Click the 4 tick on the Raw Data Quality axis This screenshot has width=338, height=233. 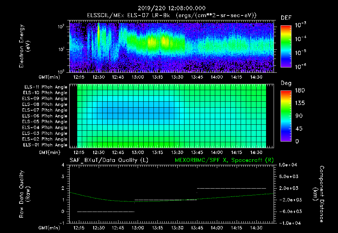(63, 165)
